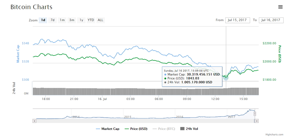
Task: Edit the To date field
Action: click(271, 20)
